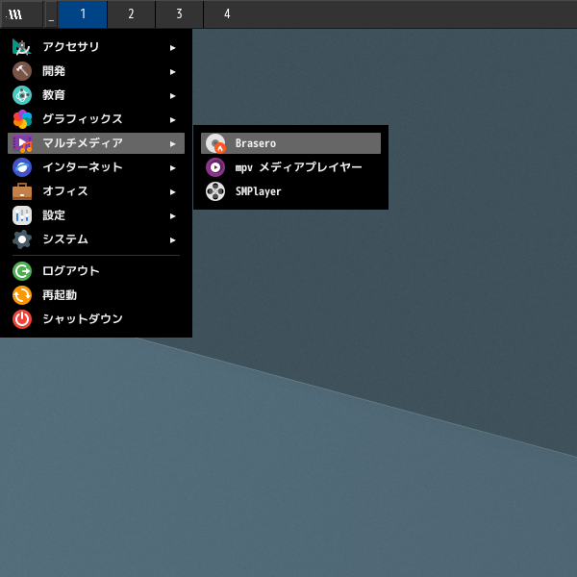The width and height of the screenshot is (577, 577).
Task: Expand the オフィス submenu arrow
Action: (172, 192)
